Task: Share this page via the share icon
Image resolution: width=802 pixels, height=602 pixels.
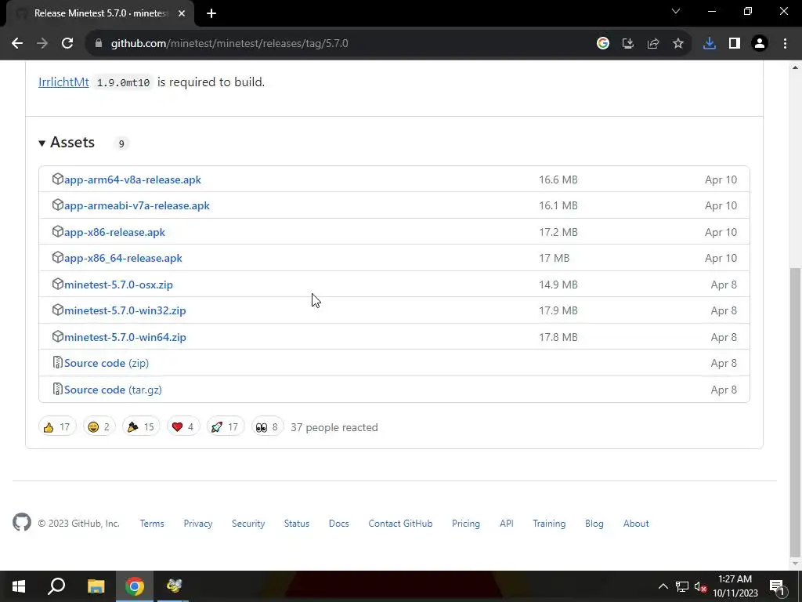Action: pos(653,44)
